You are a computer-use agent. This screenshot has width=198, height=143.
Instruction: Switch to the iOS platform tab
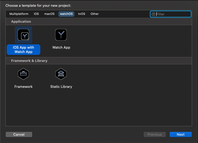36,14
